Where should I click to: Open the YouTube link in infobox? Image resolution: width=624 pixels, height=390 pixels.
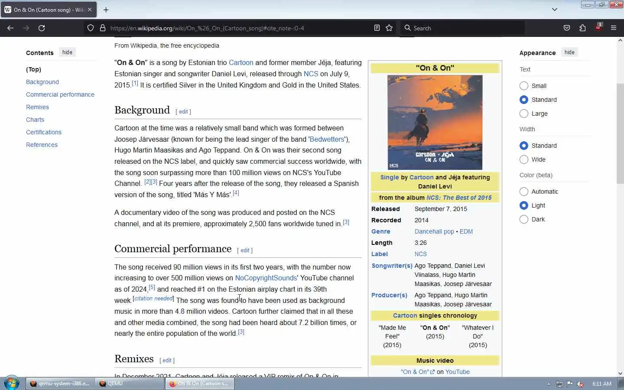(457, 372)
